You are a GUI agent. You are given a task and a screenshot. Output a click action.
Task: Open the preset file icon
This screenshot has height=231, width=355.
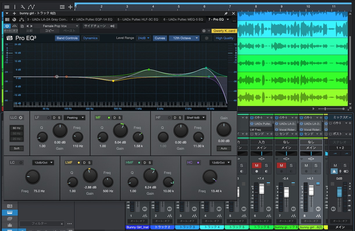(22, 26)
